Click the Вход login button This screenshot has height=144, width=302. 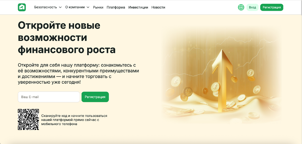252,7
